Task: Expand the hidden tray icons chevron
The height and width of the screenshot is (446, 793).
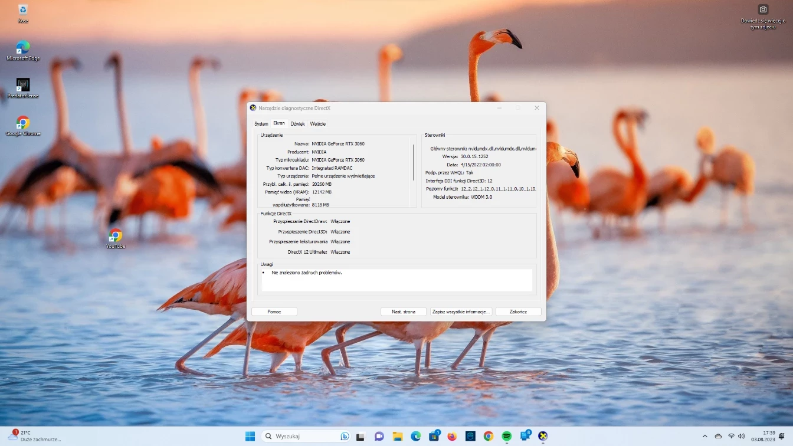Action: point(704,436)
